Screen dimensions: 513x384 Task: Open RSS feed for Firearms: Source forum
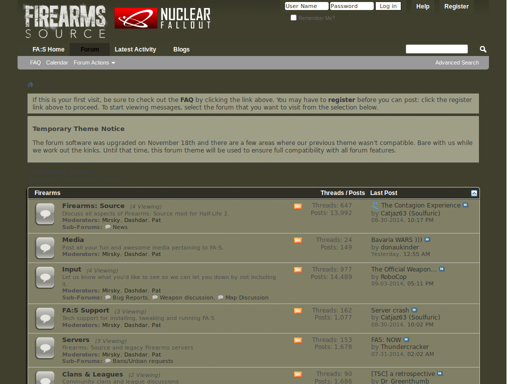pos(298,206)
